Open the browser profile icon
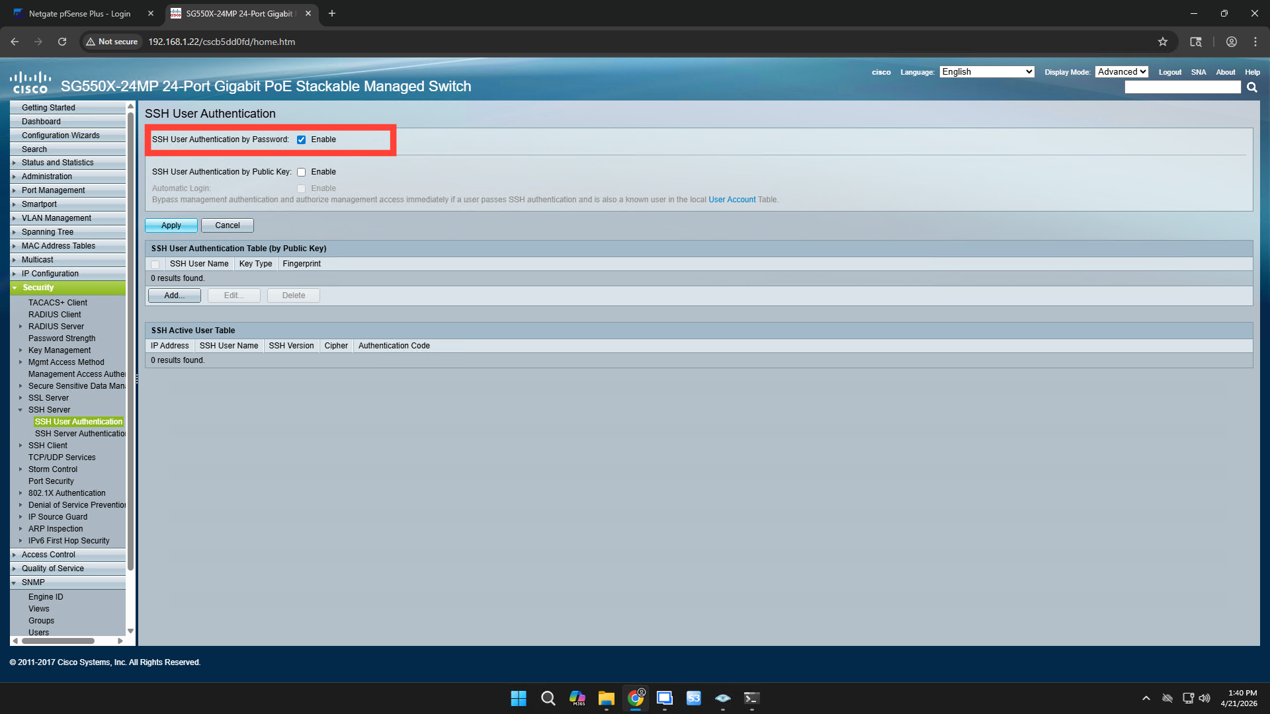1270x714 pixels. [x=1232, y=42]
